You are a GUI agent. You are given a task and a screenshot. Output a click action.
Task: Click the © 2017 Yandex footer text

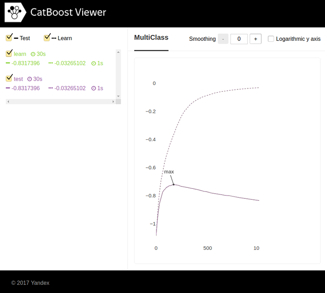click(x=30, y=283)
